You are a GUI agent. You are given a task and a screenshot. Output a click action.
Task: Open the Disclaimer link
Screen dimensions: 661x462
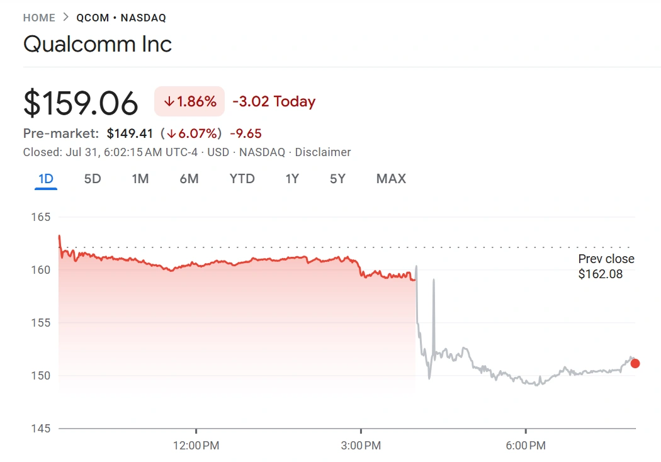point(323,152)
